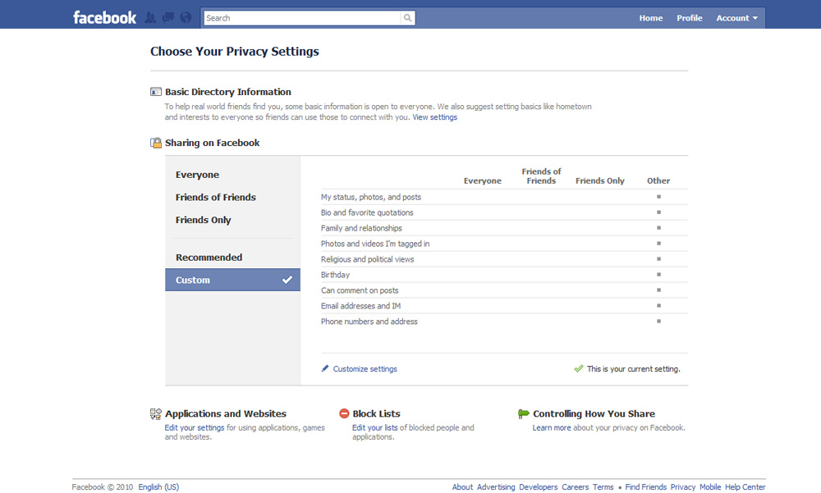Click the 'Other' column header
The image size is (821, 493).
(658, 180)
